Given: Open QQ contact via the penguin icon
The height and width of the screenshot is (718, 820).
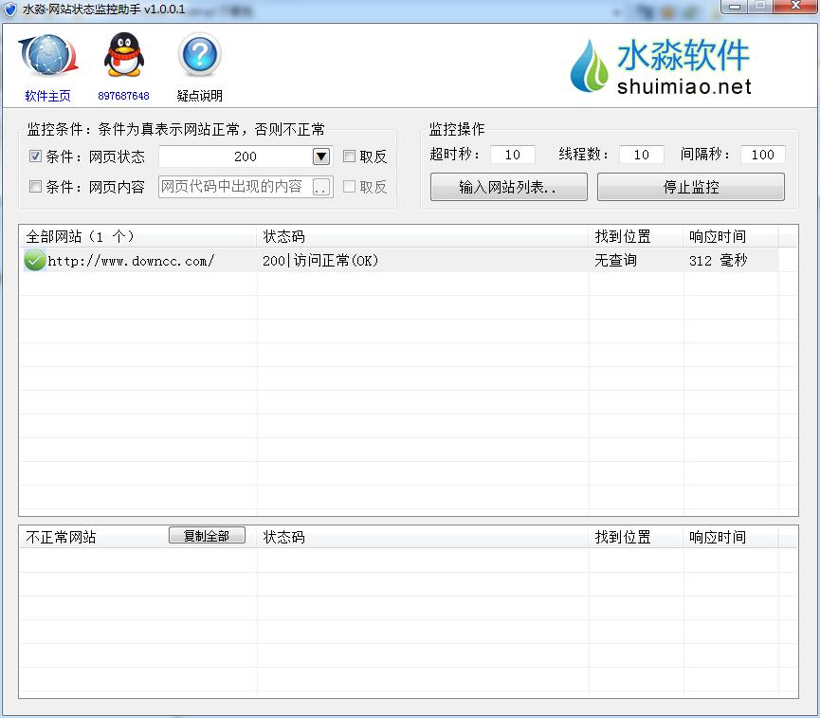Looking at the screenshot, I should (x=122, y=57).
